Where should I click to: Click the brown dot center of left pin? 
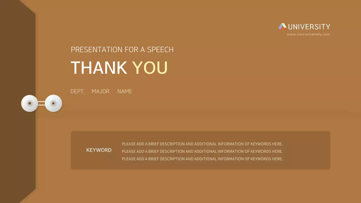(x=30, y=104)
